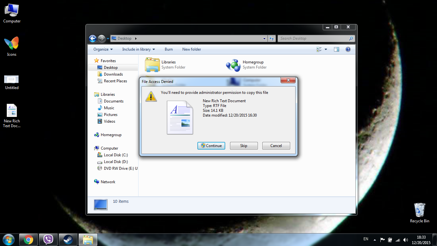Show hidden tray icons arrow
The image size is (437, 246).
coord(375,240)
